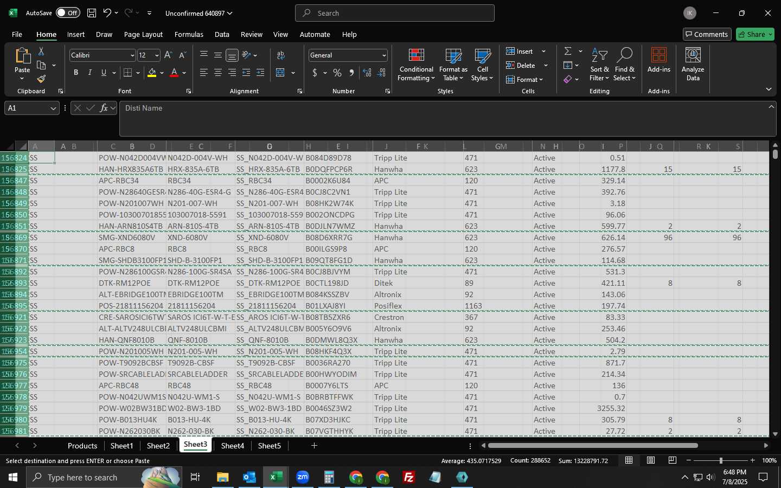Screen dimensions: 781x488
Task: Click the Share button
Action: point(756,34)
